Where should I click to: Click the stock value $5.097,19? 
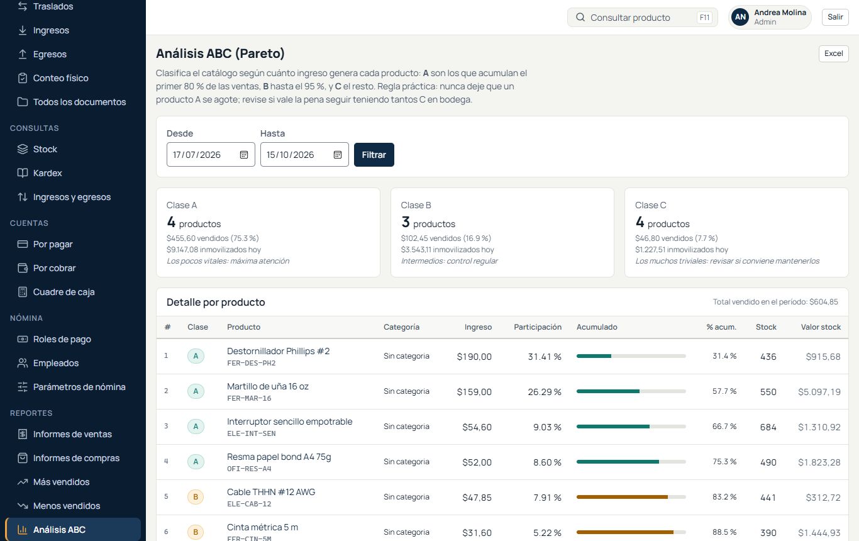point(819,392)
